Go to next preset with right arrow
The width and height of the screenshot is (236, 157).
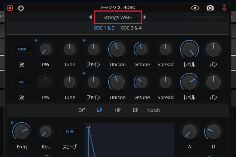pos(145,17)
